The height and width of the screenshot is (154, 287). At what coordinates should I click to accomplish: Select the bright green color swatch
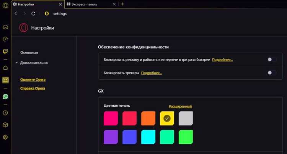pos(186,137)
